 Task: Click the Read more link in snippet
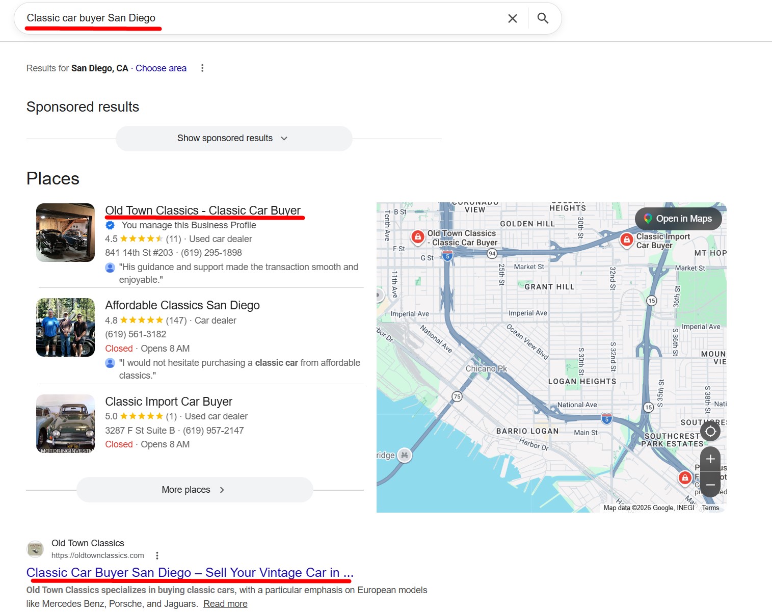point(225,604)
